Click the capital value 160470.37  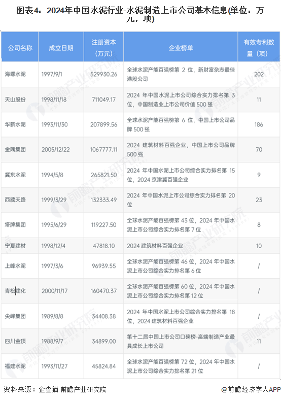click(103, 291)
